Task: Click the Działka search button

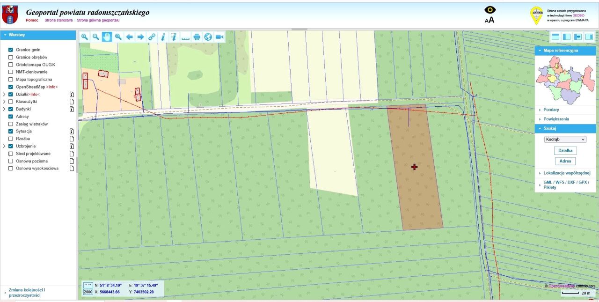Action: tap(565, 151)
